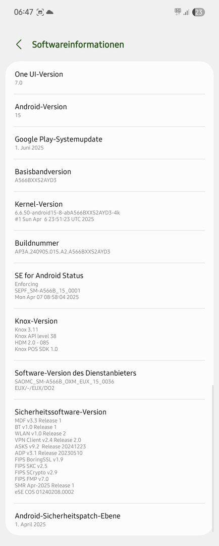Tap the cloud icon in status bar
This screenshot has width=219, height=546.
50,12
